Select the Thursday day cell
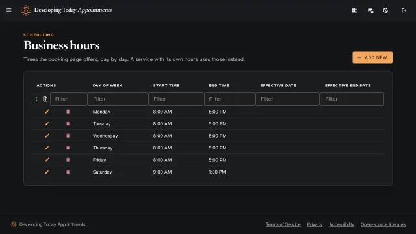The image size is (416, 234). (x=103, y=148)
